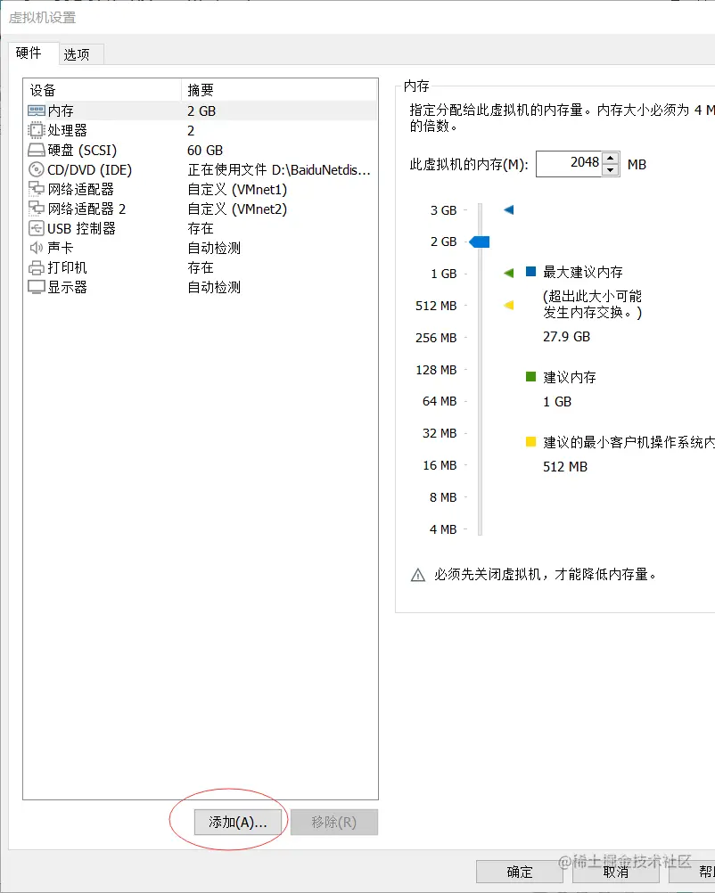Viewport: 715px width, 893px height.
Task: Increase memory with the up spinner arrow
Action: point(610,159)
